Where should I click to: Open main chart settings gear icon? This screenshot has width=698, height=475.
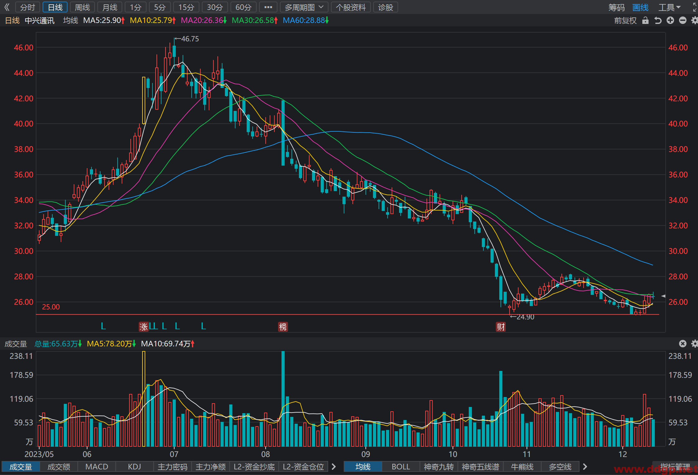(x=695, y=21)
